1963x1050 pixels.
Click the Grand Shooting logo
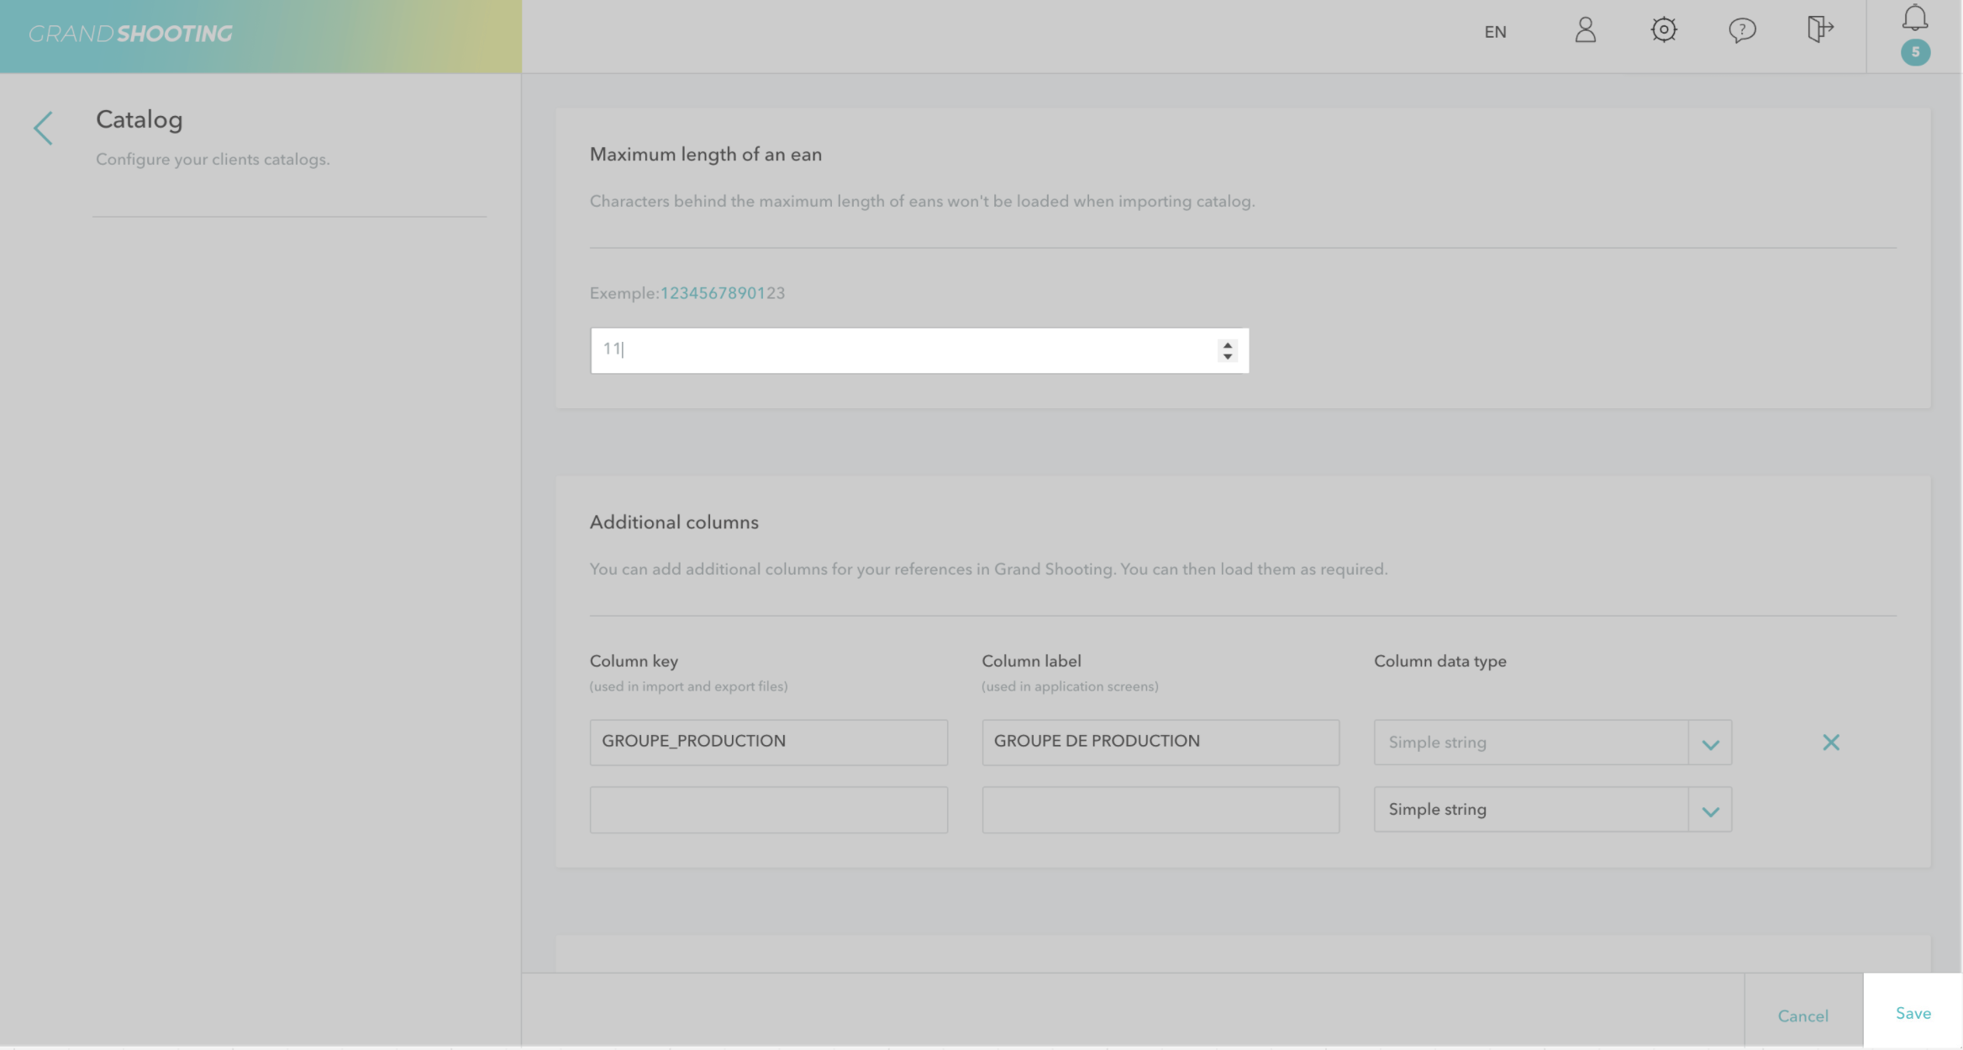coord(130,34)
